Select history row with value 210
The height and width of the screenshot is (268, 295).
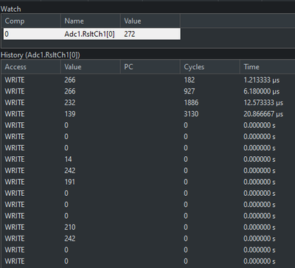coord(149,228)
